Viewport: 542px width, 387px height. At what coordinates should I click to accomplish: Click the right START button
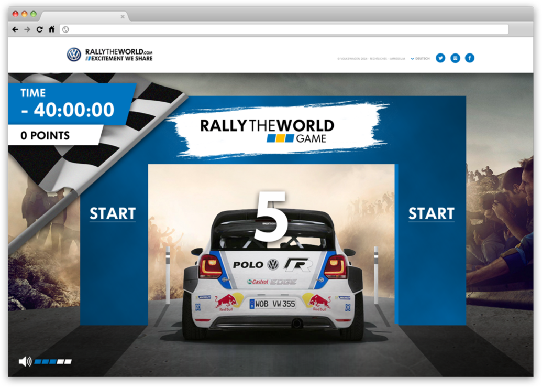[431, 213]
